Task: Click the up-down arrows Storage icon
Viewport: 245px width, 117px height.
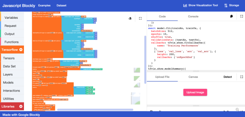Action: click(226, 6)
